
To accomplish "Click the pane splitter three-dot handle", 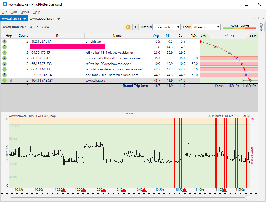I will 130,113.
